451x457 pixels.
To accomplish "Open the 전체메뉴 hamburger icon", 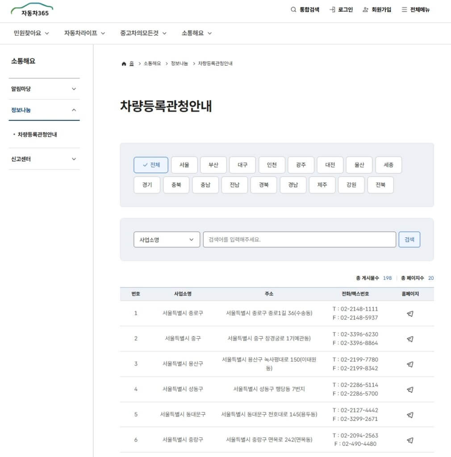I will 404,9.
